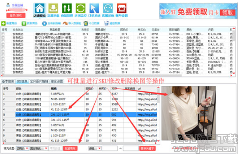Click the 填写数值 fill value input
The image size is (238, 154).
click(55, 148)
